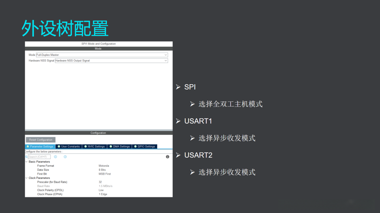Click the dark info icon in the parameters panel

click(168, 157)
